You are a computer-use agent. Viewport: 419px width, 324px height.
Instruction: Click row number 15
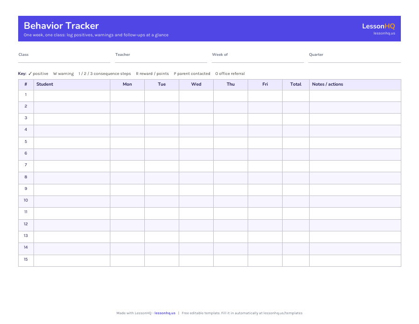[x=26, y=259]
